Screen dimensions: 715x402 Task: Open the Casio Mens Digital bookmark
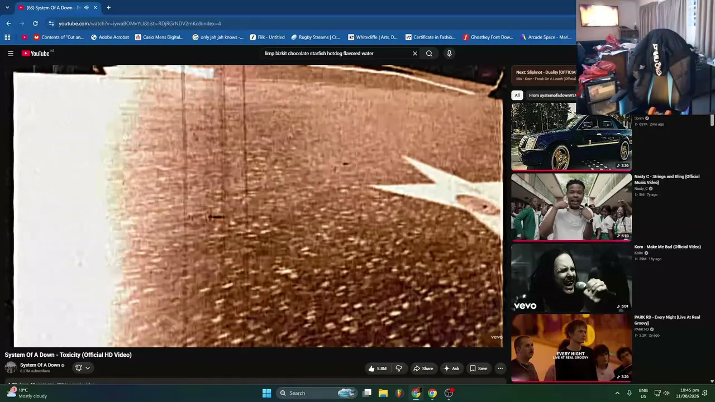[159, 37]
